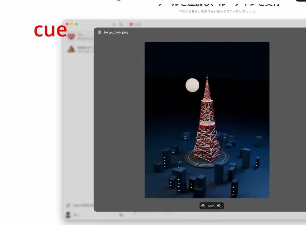Close the window using red traffic light
The image size is (306, 225).
67,24
